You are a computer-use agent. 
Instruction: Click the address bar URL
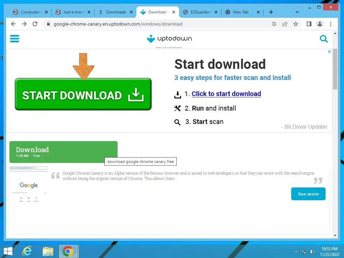118,24
